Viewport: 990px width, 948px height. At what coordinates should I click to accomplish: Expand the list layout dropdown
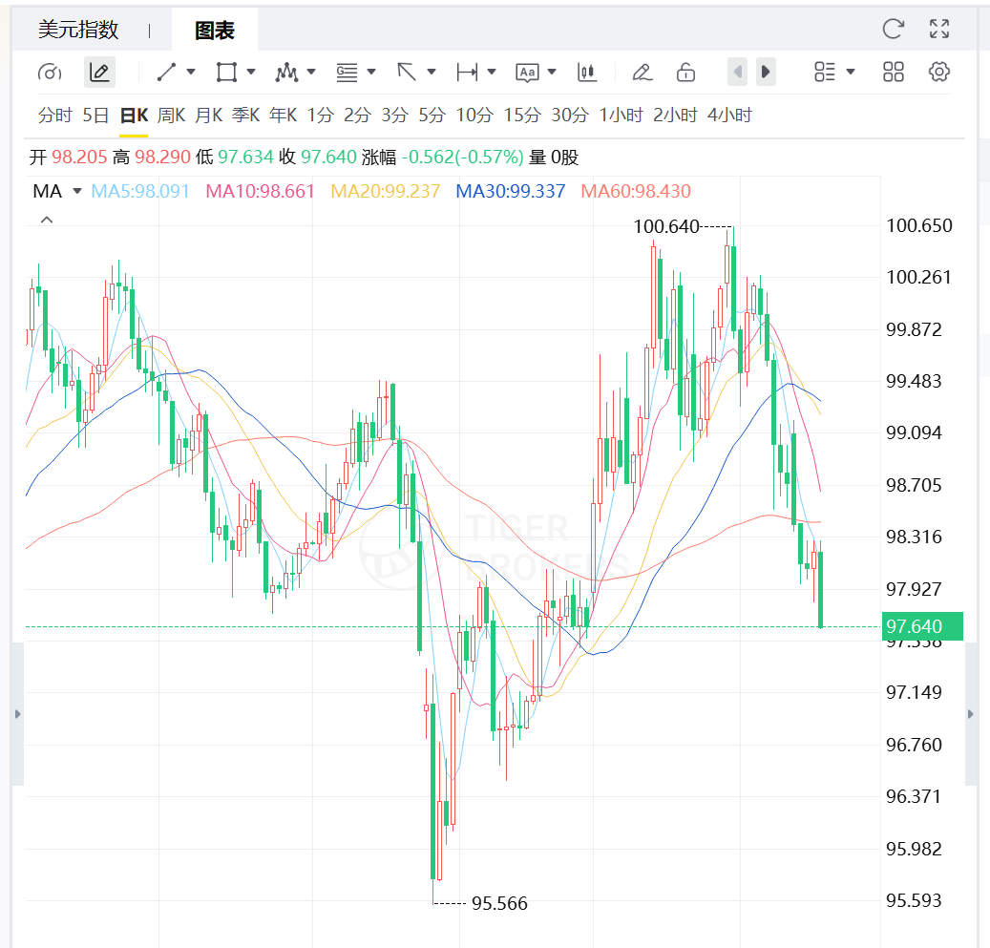[850, 72]
